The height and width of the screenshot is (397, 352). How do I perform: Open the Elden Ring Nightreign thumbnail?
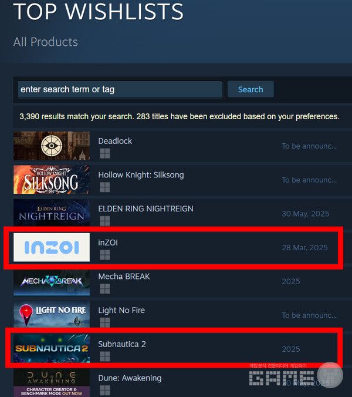(x=52, y=213)
